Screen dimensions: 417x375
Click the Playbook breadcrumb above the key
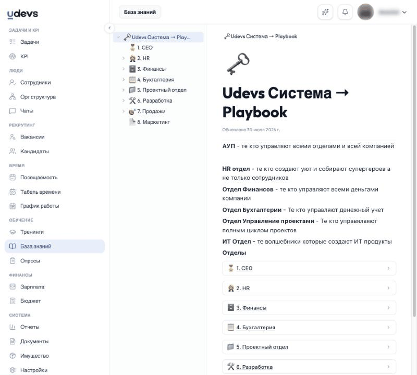click(261, 36)
